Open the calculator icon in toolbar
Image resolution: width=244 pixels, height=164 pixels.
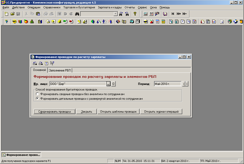click(145, 14)
